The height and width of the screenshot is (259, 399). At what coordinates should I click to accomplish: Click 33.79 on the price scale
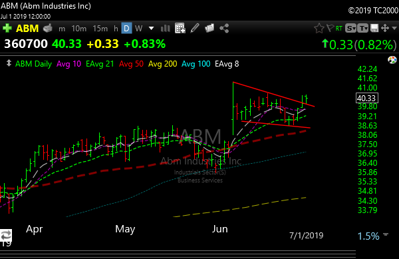(x=367, y=210)
